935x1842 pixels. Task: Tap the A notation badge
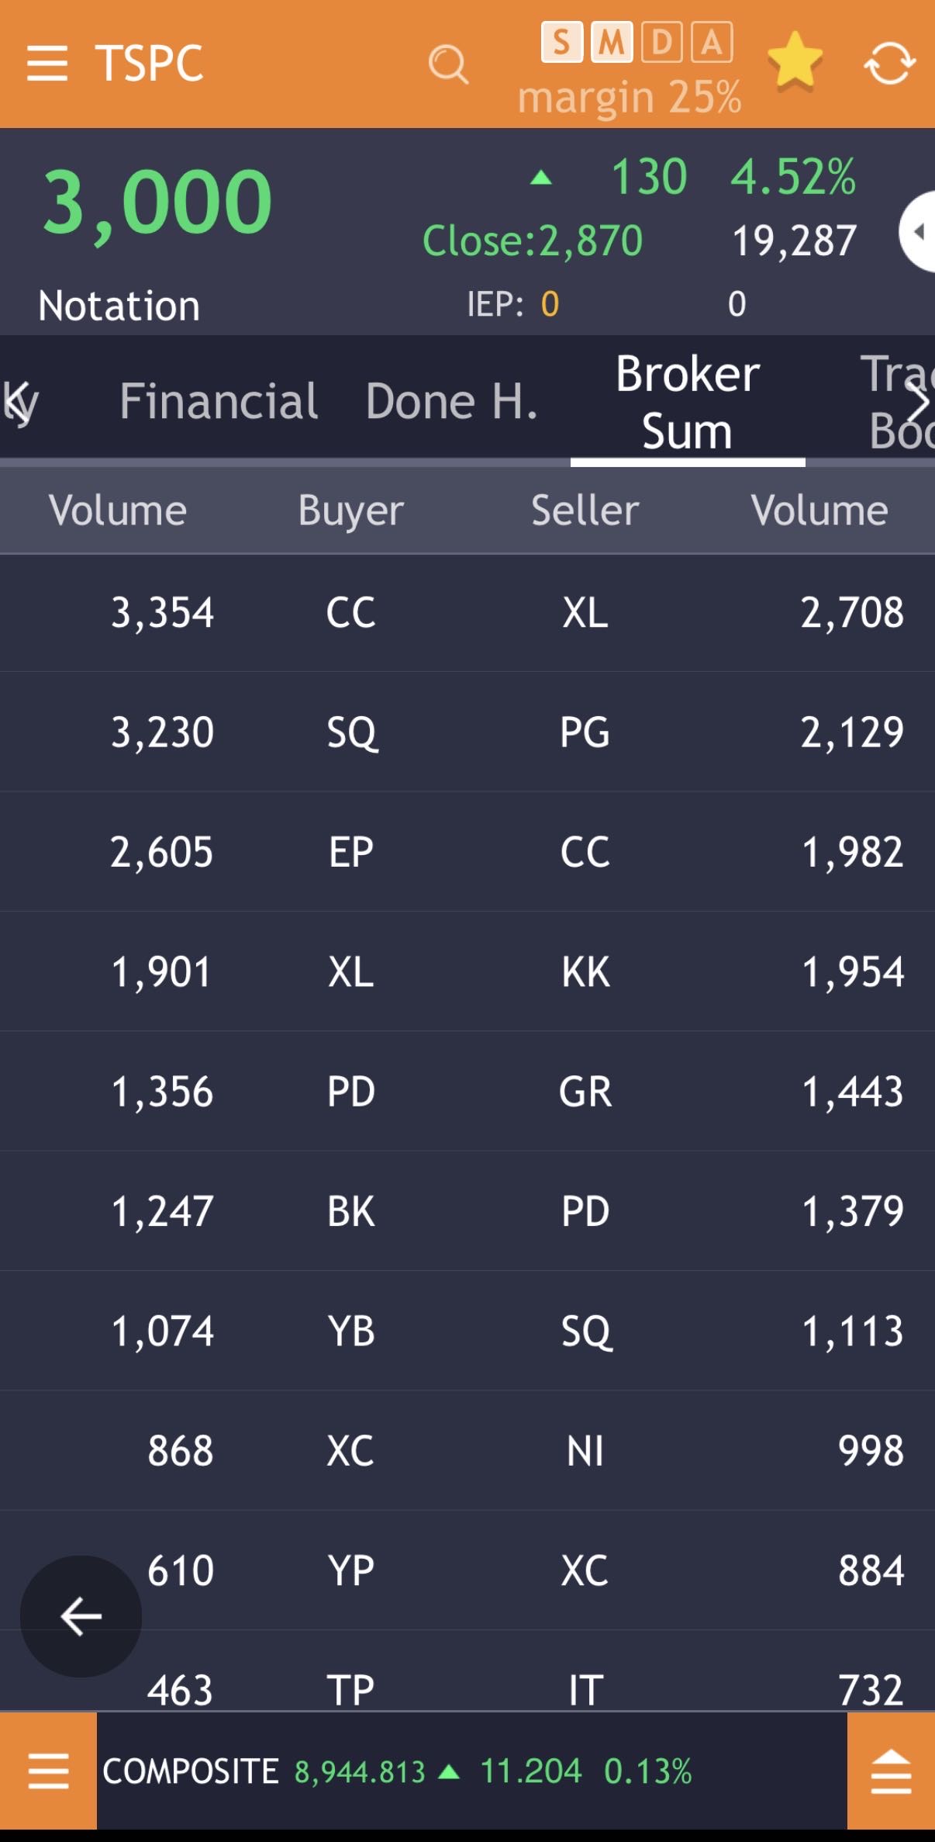(711, 43)
